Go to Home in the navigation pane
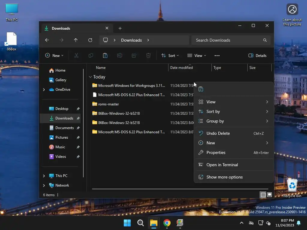The width and height of the screenshot is (307, 230). click(60, 70)
